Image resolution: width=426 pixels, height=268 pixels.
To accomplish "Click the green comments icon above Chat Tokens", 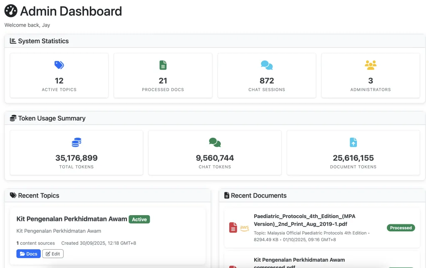I will pyautogui.click(x=215, y=143).
